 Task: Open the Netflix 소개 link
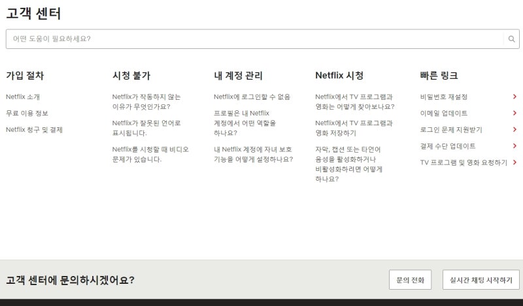23,97
